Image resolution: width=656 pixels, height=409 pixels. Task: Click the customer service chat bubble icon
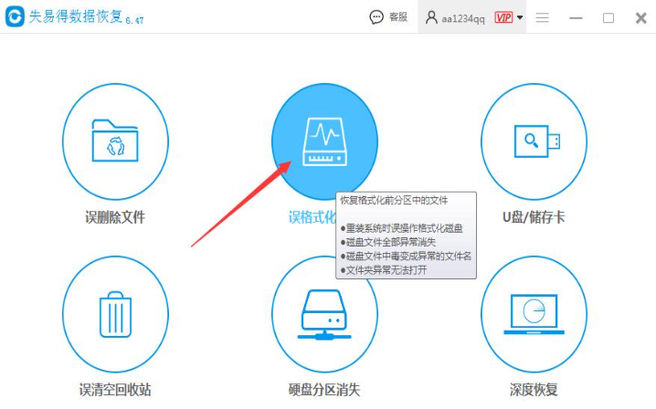376,17
